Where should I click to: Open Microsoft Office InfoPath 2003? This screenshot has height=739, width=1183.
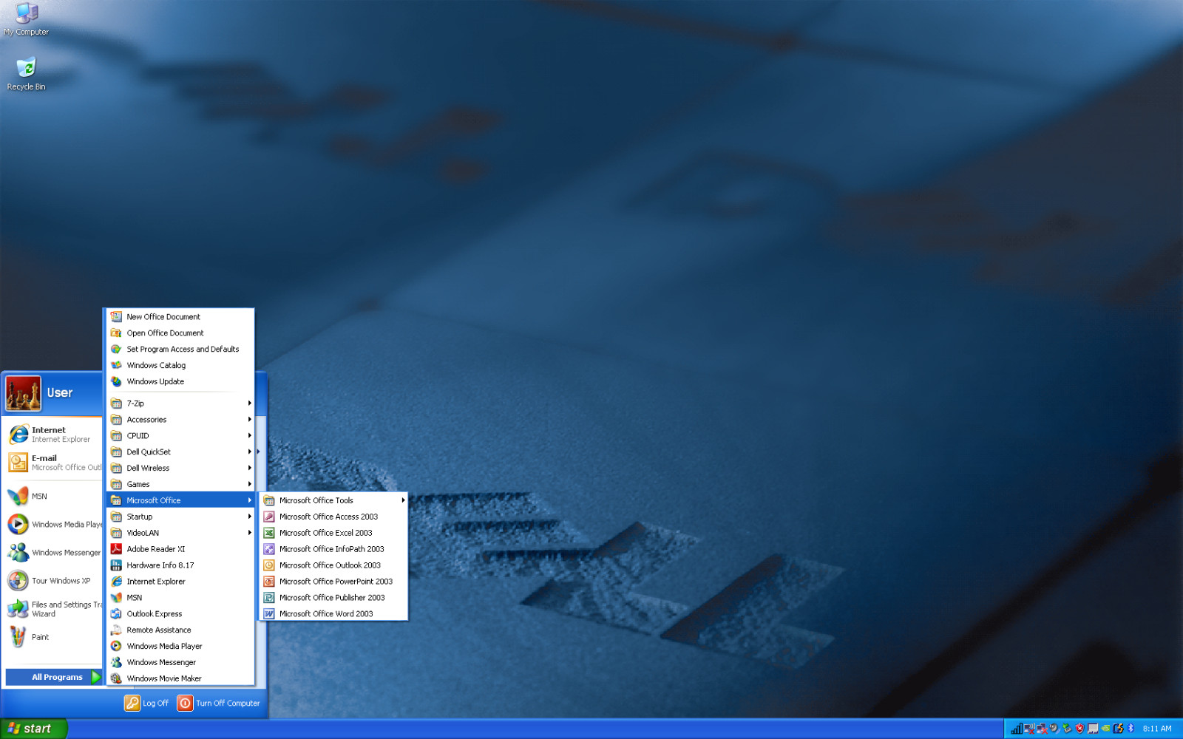tap(333, 549)
